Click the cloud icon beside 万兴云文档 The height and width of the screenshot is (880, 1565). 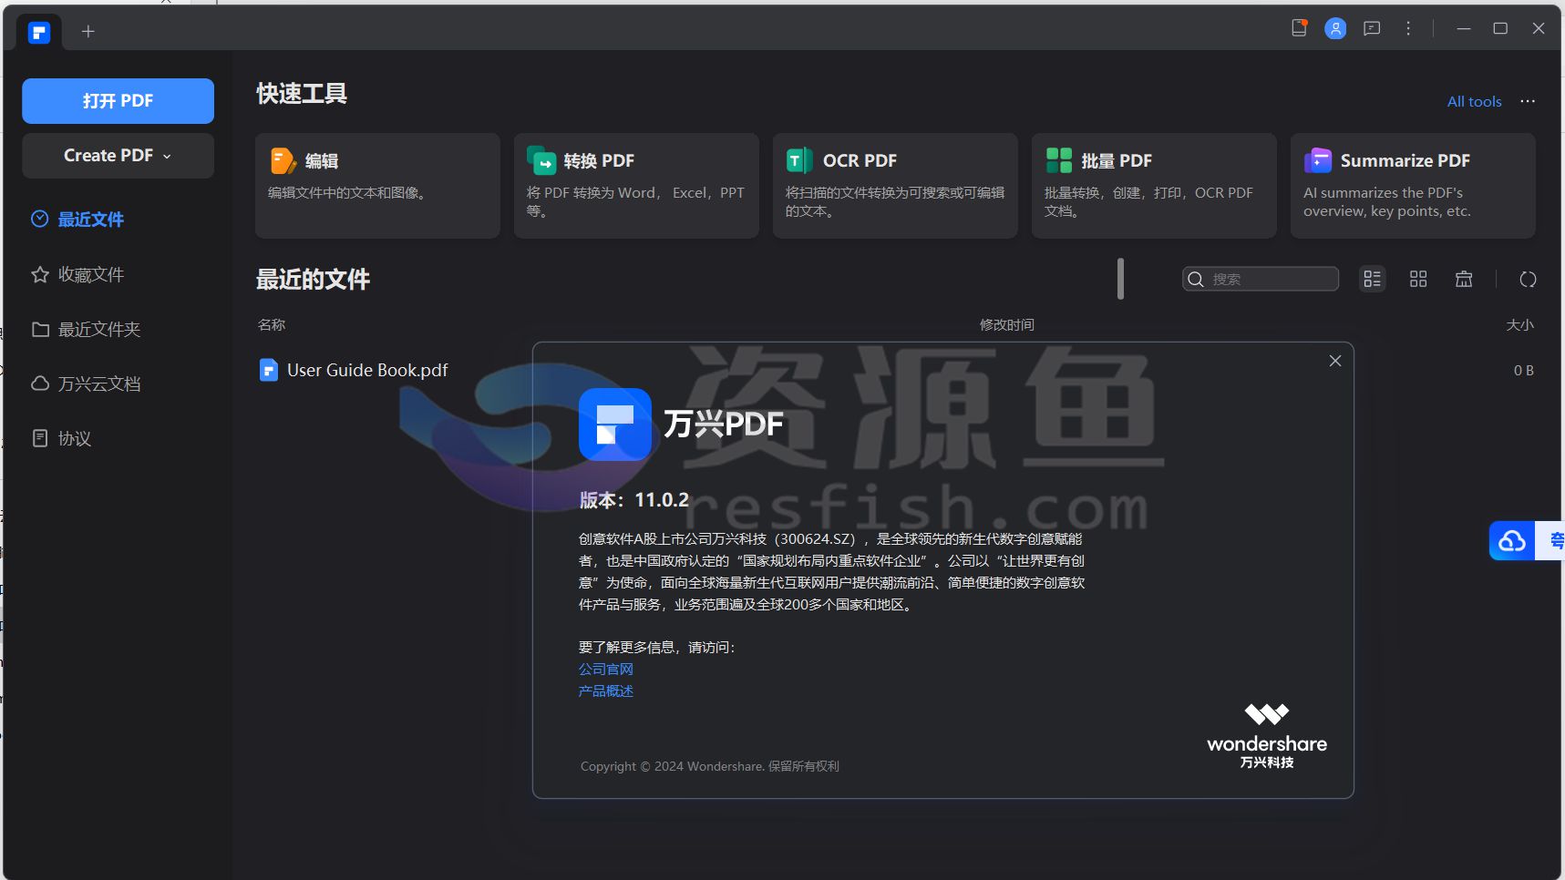click(x=40, y=384)
